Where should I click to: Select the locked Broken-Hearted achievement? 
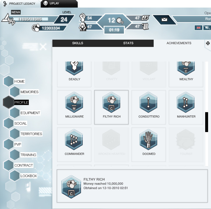111,145
